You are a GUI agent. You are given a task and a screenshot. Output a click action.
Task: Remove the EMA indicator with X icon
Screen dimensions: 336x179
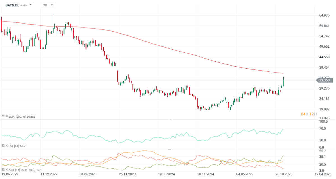(6, 116)
